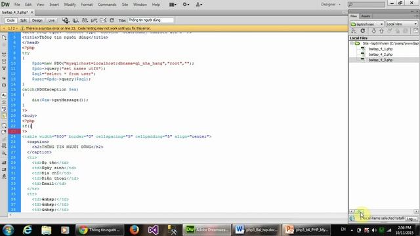Click the Wrap Tag icon
The image size is (420, 236).
click(4, 139)
